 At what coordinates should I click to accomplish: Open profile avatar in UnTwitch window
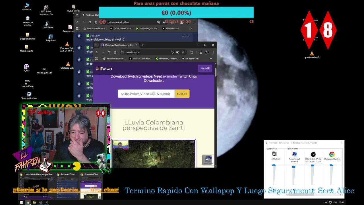207,52
